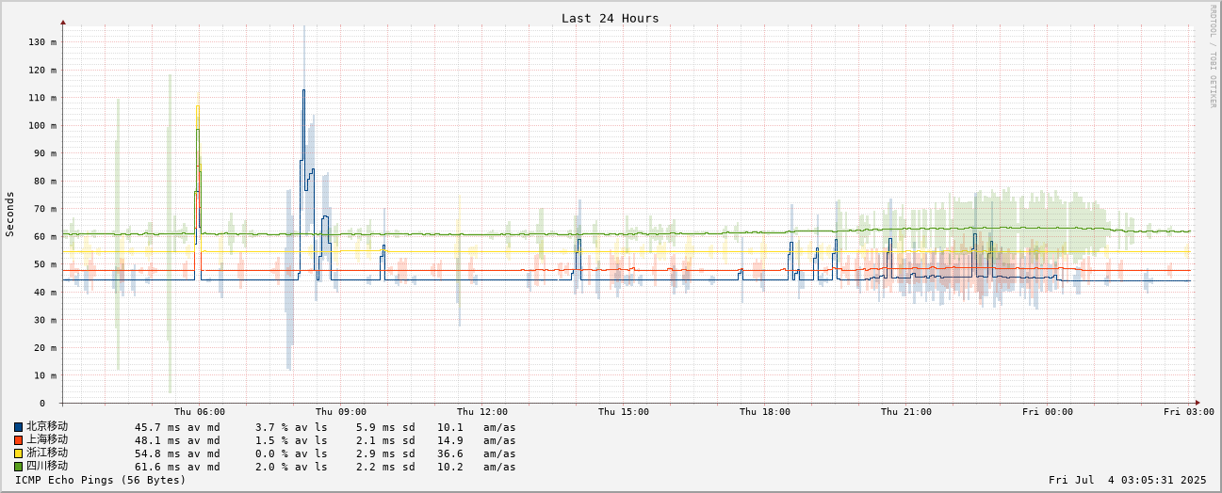1222x493 pixels.
Task: Click the 'Thu 12:00' time axis label
Action: click(482, 411)
